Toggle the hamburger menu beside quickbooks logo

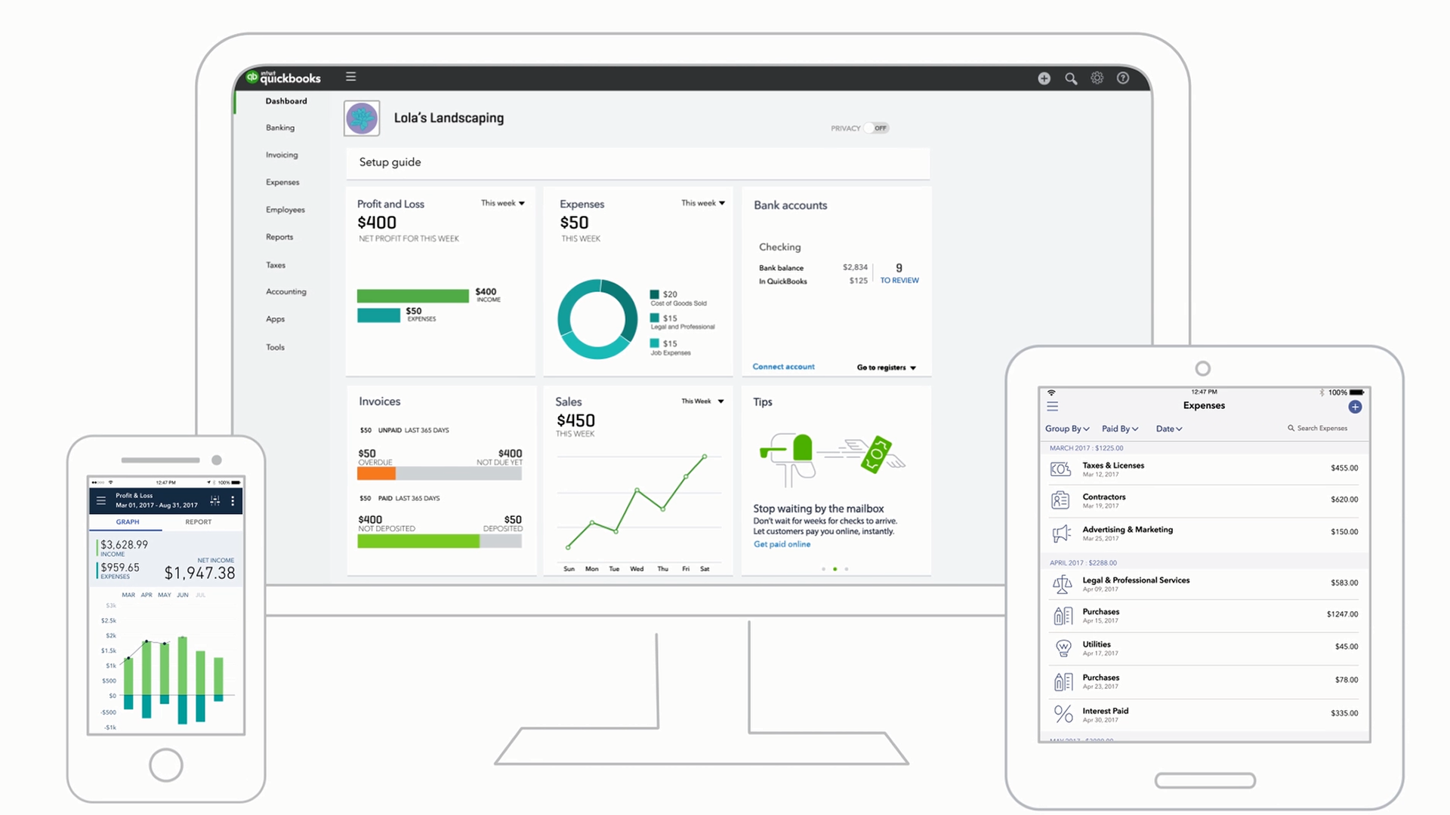click(x=350, y=77)
